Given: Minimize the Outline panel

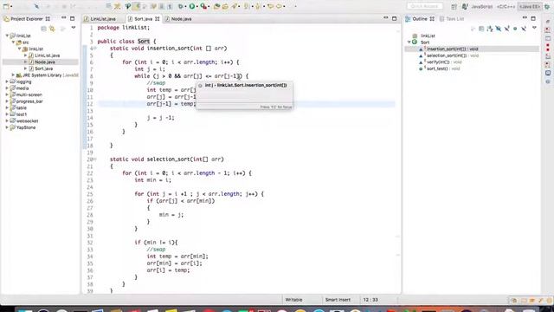Looking at the screenshot, I should (525, 17).
